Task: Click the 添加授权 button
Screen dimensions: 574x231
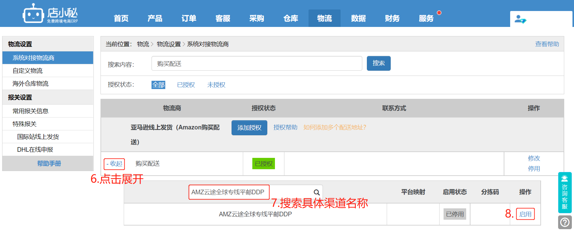Action: coord(249,128)
